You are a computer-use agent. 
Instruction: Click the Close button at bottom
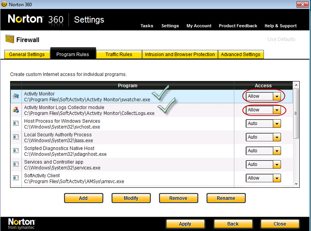280,224
